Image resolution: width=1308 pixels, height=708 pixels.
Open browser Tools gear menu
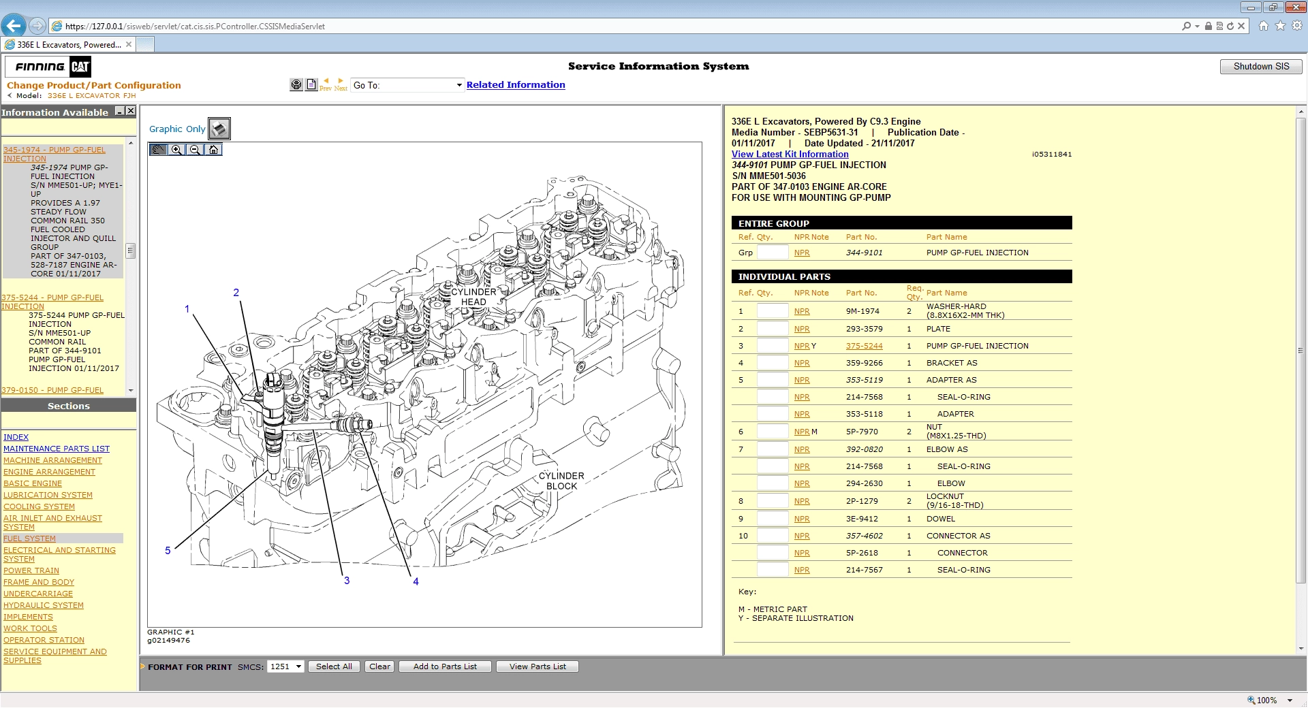click(1297, 26)
